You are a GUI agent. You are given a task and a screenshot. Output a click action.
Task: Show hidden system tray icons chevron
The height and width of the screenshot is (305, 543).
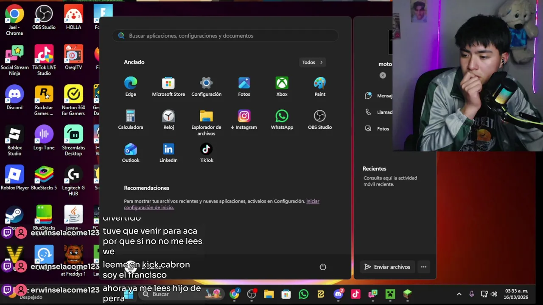pyautogui.click(x=459, y=294)
